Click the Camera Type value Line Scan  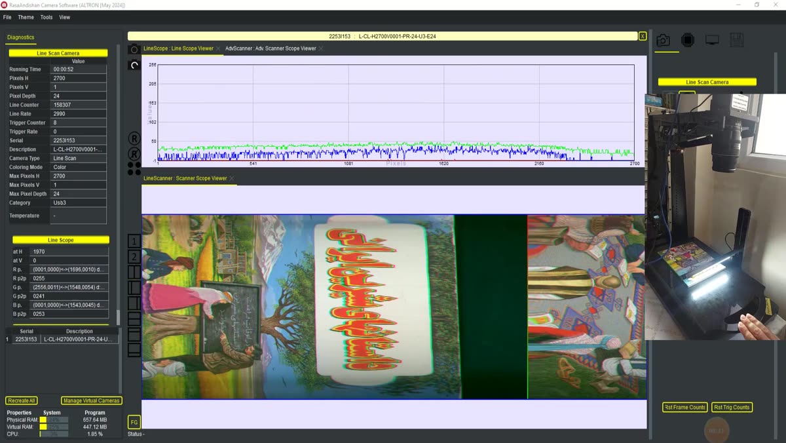(x=78, y=158)
